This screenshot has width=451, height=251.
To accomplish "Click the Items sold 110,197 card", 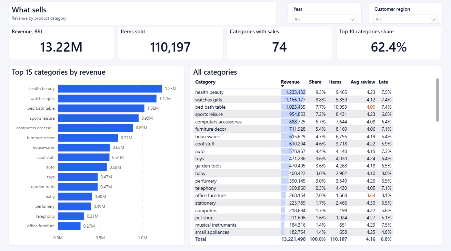I will [170, 43].
